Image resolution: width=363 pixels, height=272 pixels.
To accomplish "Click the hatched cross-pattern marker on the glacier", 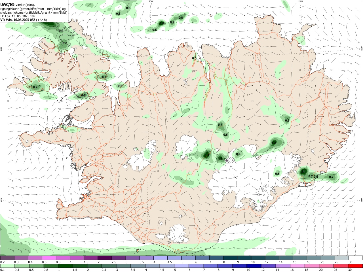I will tap(231, 160).
